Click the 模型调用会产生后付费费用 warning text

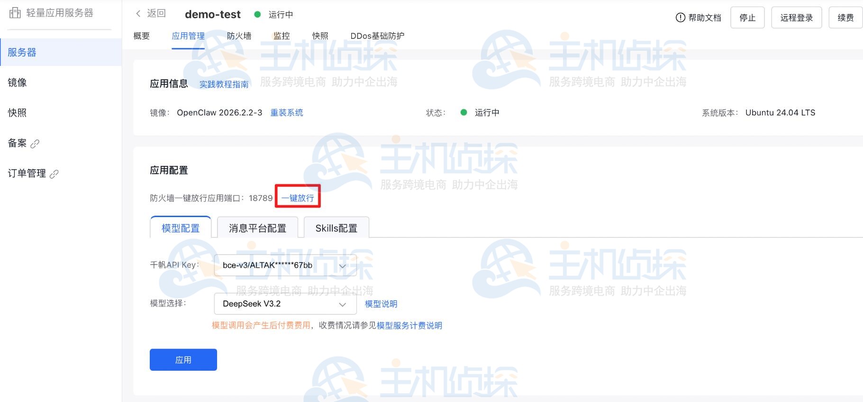(261, 325)
